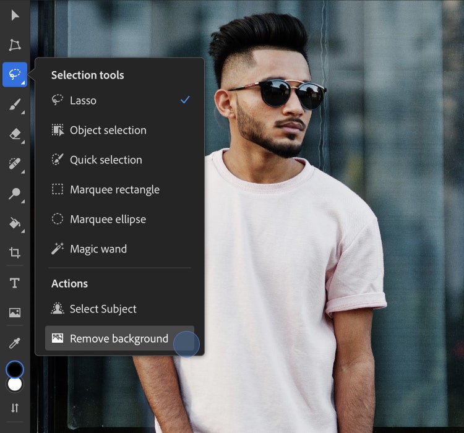Screen dimensions: 464x433
Task: Click the Select Subject action
Action: (x=103, y=309)
